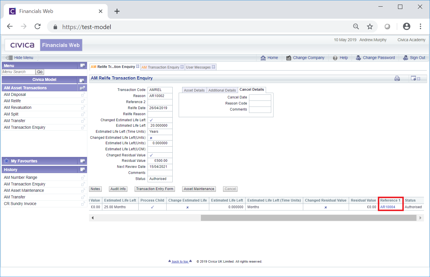
Task: Open CR Sundry Invoice new window icon
Action: click(x=83, y=204)
